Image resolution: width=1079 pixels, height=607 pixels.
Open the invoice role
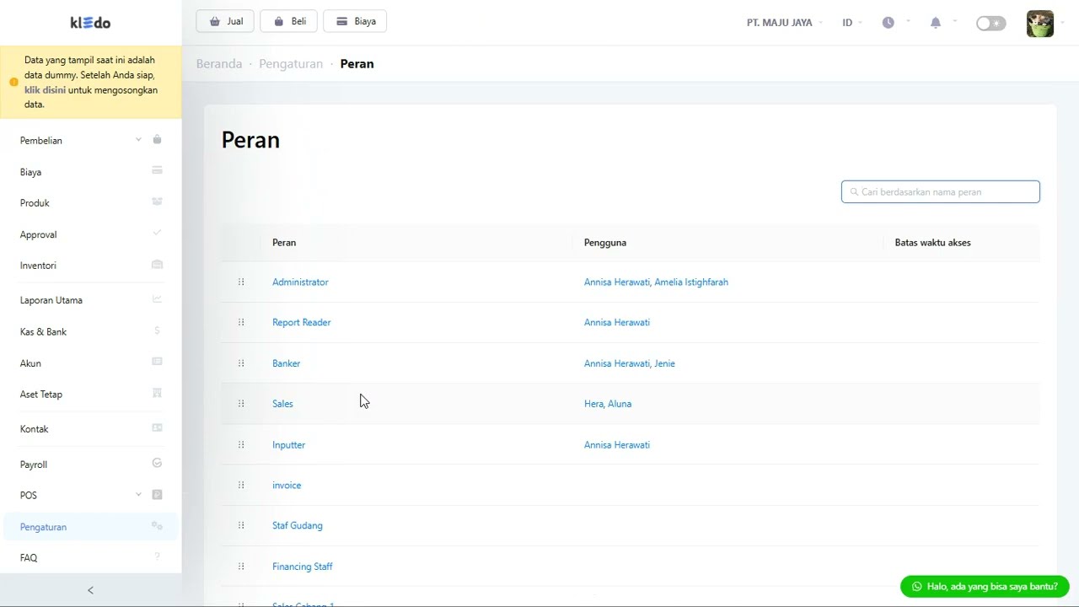pyautogui.click(x=287, y=485)
